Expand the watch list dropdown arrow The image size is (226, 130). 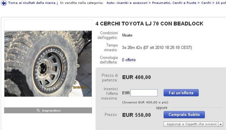click(221, 124)
